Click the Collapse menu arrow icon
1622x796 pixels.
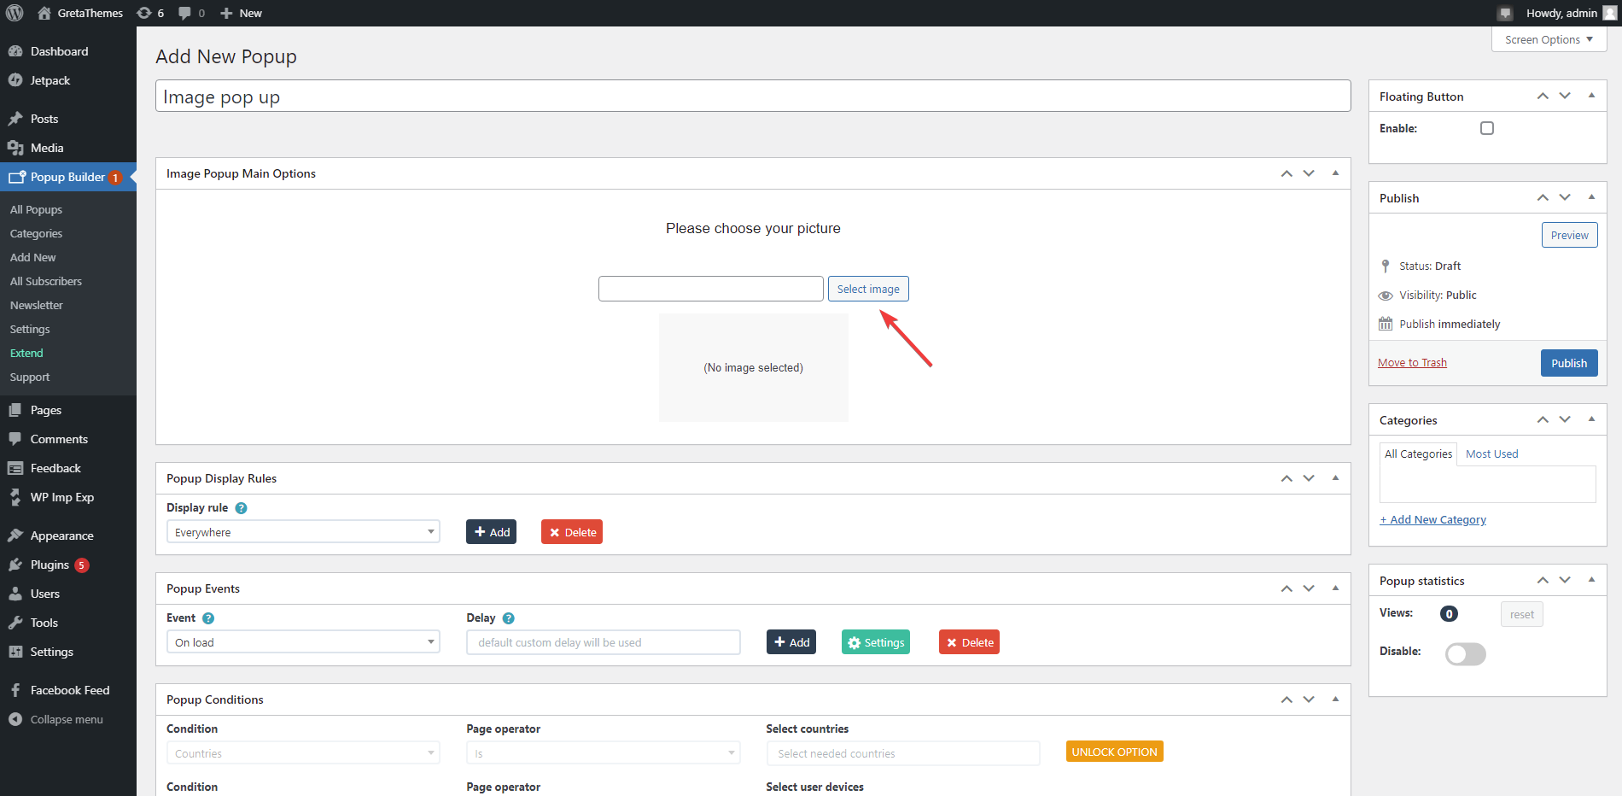(15, 719)
